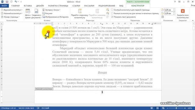
Task: Click the spelling check icon in status bar
Action: 38,108
